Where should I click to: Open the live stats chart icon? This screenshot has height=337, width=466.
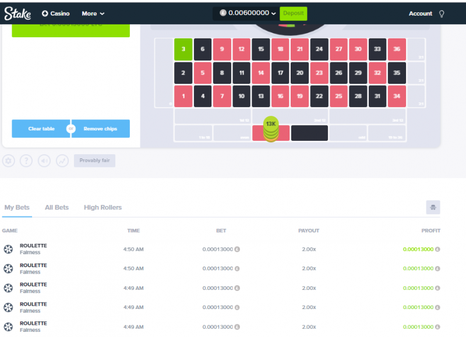point(62,161)
